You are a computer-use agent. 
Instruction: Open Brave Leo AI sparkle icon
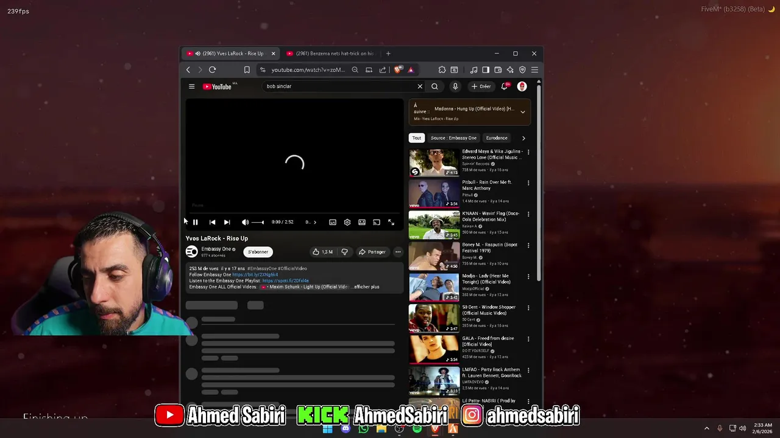point(510,70)
